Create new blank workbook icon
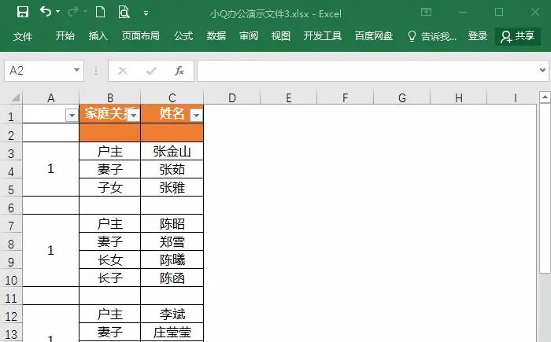Viewport: 551px width, 342px height. coord(101,13)
